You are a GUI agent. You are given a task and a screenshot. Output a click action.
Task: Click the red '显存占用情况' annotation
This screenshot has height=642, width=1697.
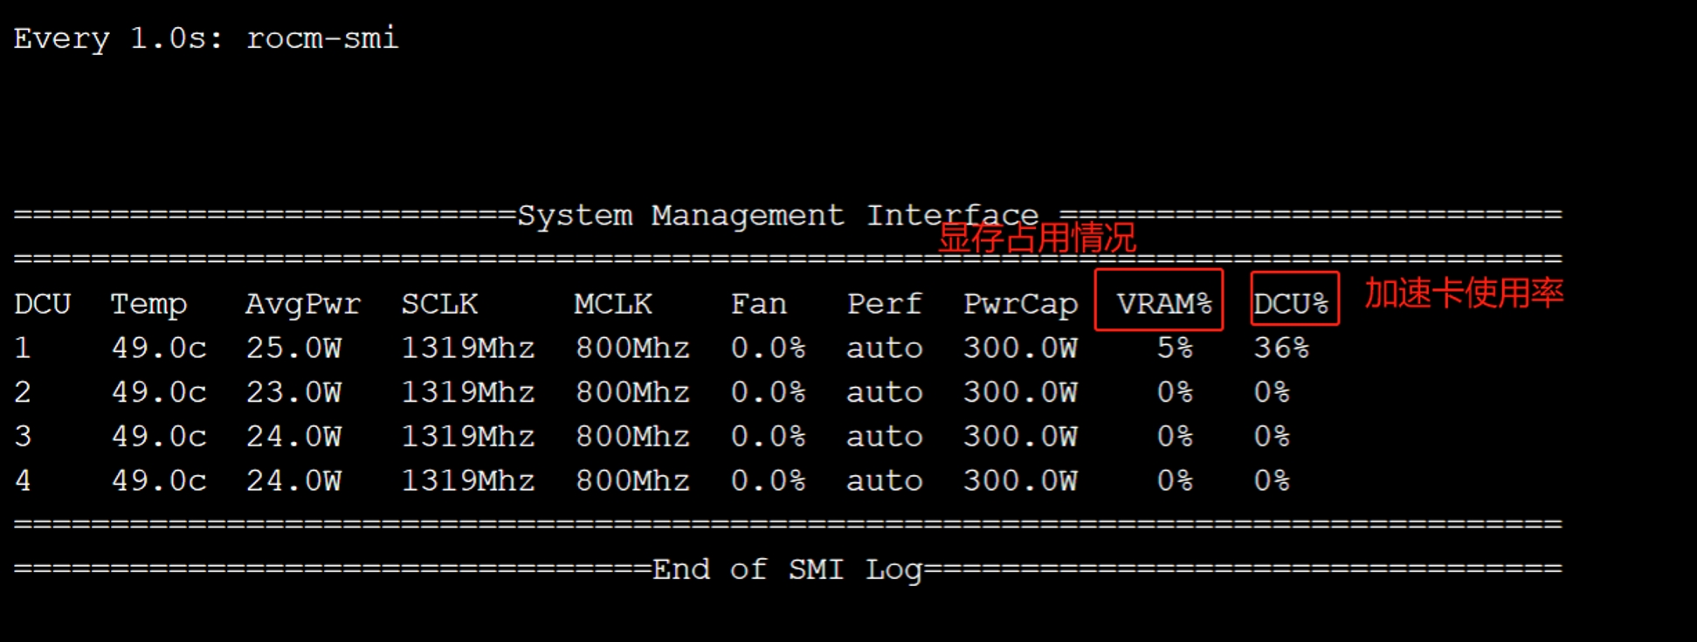pyautogui.click(x=1037, y=238)
